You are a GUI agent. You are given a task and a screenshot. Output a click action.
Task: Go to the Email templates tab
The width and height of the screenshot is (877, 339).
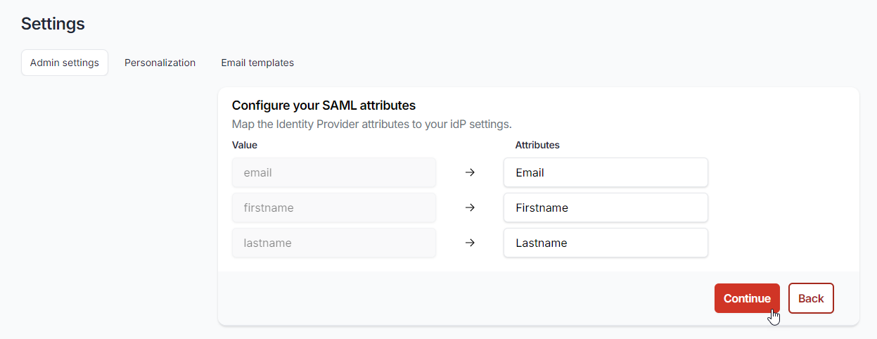coord(257,63)
